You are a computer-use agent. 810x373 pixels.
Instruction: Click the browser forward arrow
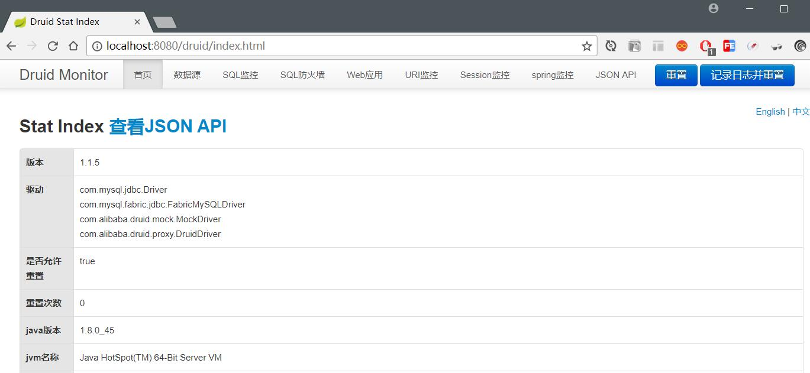click(x=32, y=46)
